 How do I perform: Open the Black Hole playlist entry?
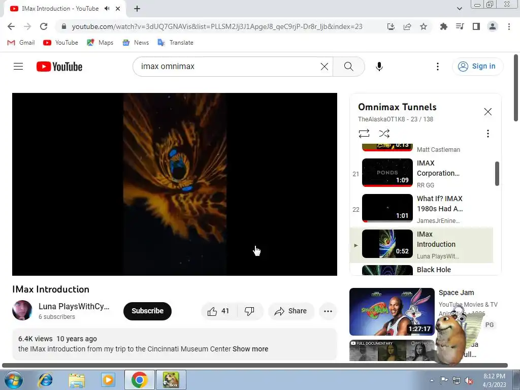coord(421,270)
